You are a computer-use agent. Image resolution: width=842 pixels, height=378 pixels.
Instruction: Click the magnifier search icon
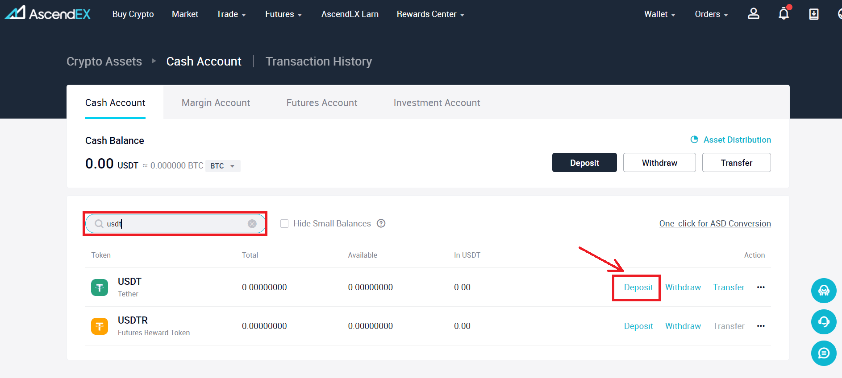point(99,224)
